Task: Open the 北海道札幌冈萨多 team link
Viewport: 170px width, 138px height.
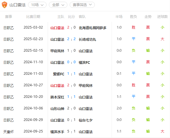Action: [x=93, y=28]
